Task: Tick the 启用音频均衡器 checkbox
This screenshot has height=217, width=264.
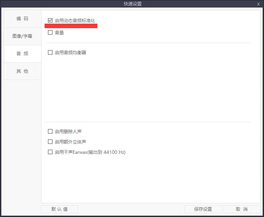Action: [50, 53]
